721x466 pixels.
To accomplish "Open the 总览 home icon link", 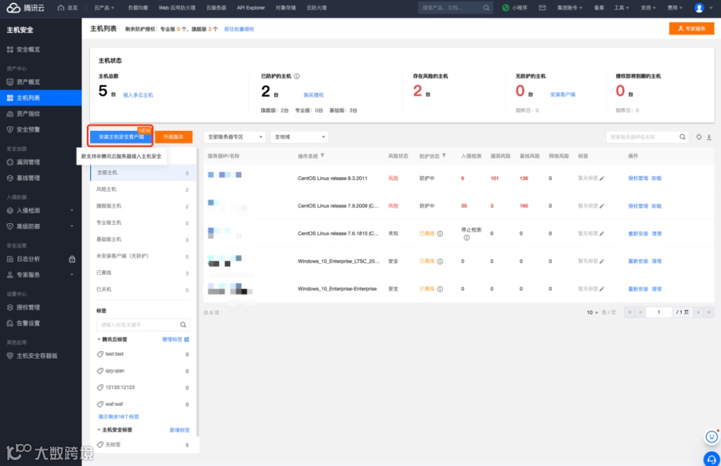I will point(67,8).
